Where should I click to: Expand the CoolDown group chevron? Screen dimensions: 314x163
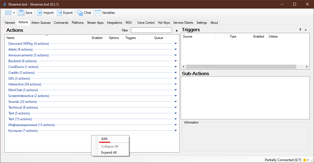click(x=176, y=67)
